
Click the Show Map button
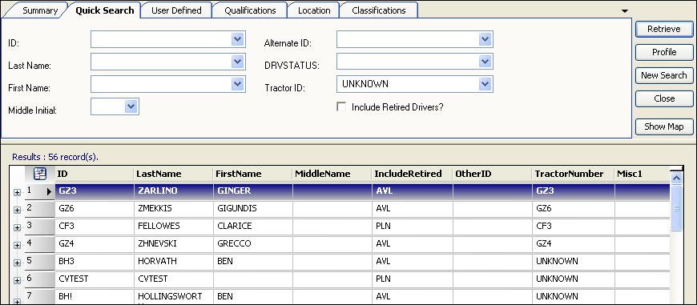click(x=664, y=126)
